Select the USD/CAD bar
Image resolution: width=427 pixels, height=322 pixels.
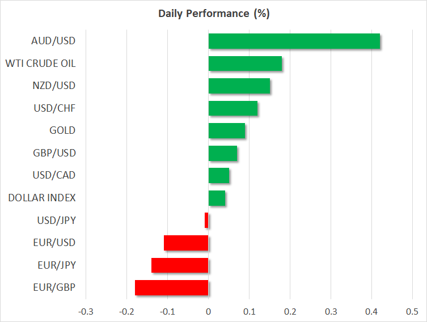(x=218, y=176)
